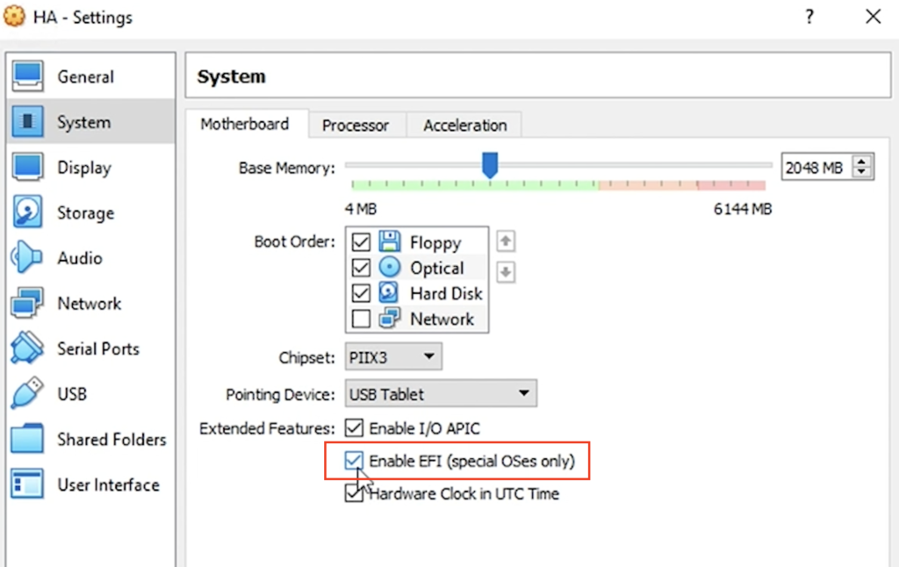Click the Boot Order label
This screenshot has width=899, height=567.
point(295,241)
